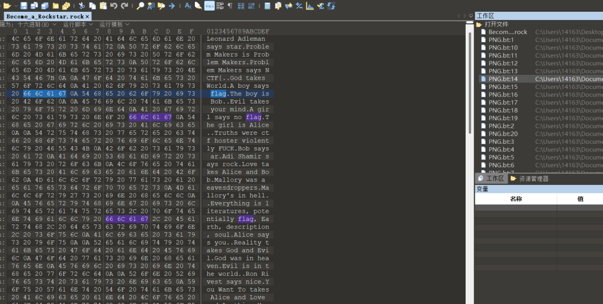603x304 pixels.
Task: Switch to the 资源管理器 tab
Action: coord(529,179)
